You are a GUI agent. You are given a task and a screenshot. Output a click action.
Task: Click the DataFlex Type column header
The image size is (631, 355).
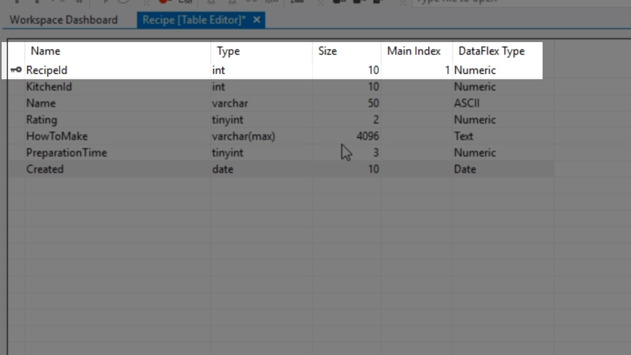tap(491, 51)
